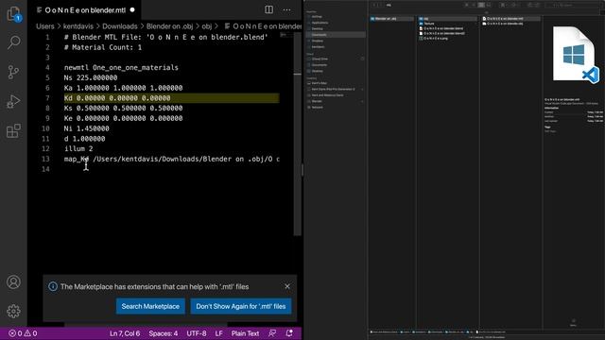Switch Finder to column view icon
The image size is (605, 340).
tap(481, 5)
